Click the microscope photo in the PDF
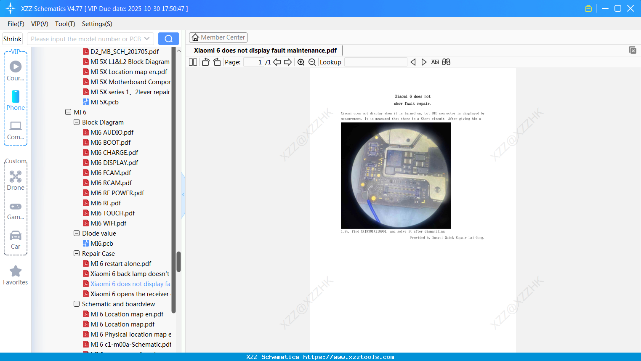This screenshot has height=361, width=641. pyautogui.click(x=396, y=175)
